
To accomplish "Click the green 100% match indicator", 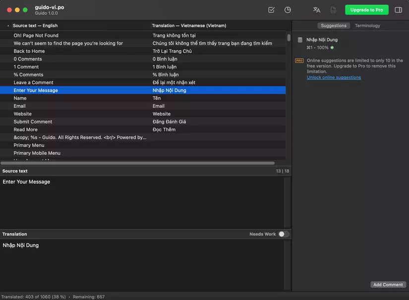I will pyautogui.click(x=332, y=48).
